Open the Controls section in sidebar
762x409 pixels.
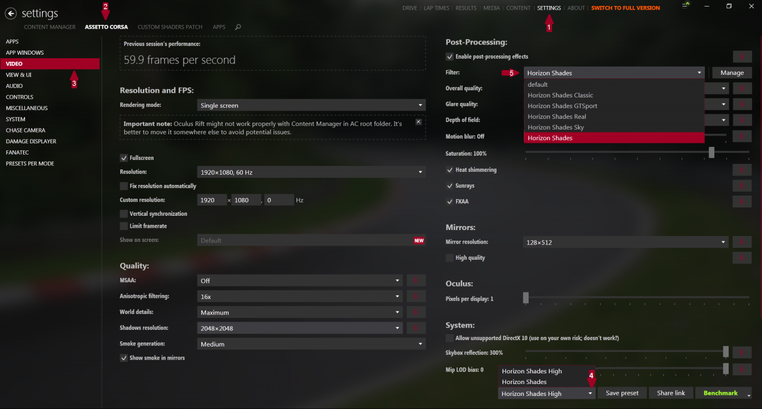pyautogui.click(x=20, y=97)
